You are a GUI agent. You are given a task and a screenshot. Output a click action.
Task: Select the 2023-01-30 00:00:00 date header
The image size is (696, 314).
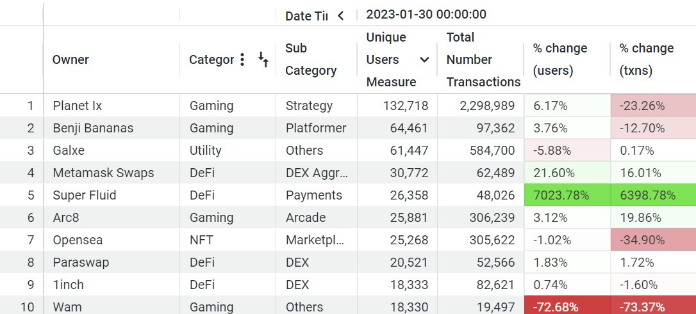tap(426, 14)
